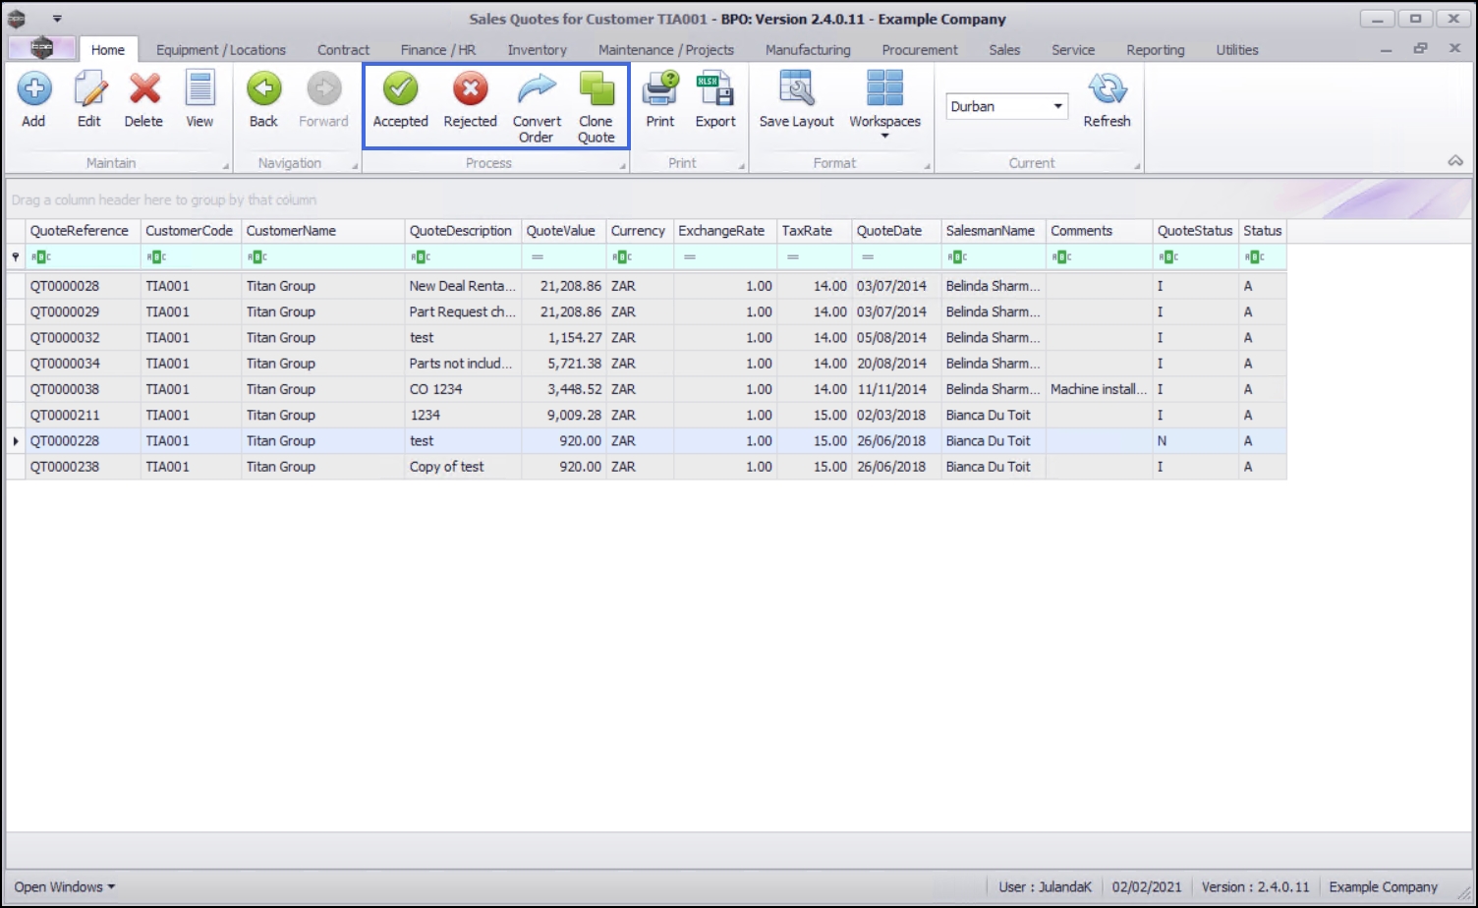Open the Manufacturing tab
The height and width of the screenshot is (908, 1478).
click(x=808, y=49)
